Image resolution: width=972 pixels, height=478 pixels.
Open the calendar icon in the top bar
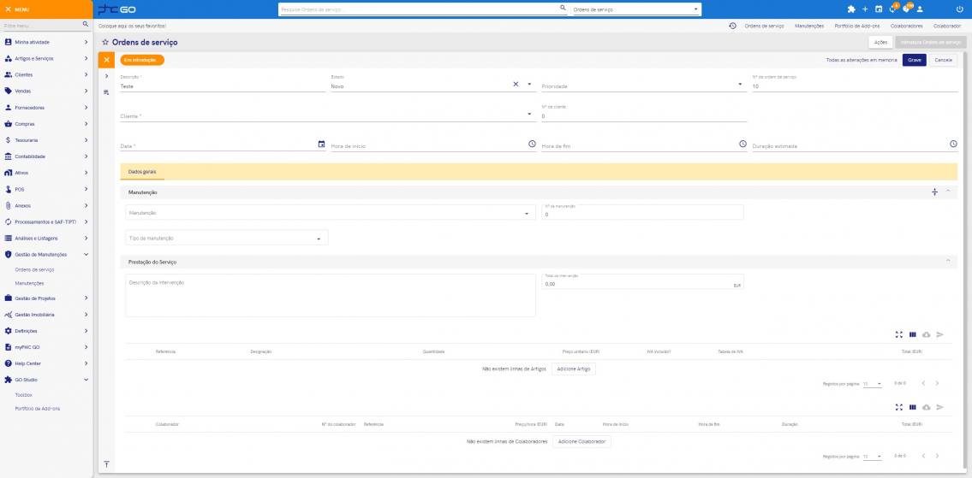pos(879,9)
